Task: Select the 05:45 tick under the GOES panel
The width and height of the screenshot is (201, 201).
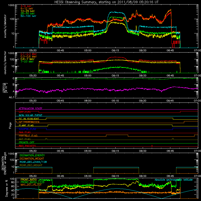Action: (60, 101)
